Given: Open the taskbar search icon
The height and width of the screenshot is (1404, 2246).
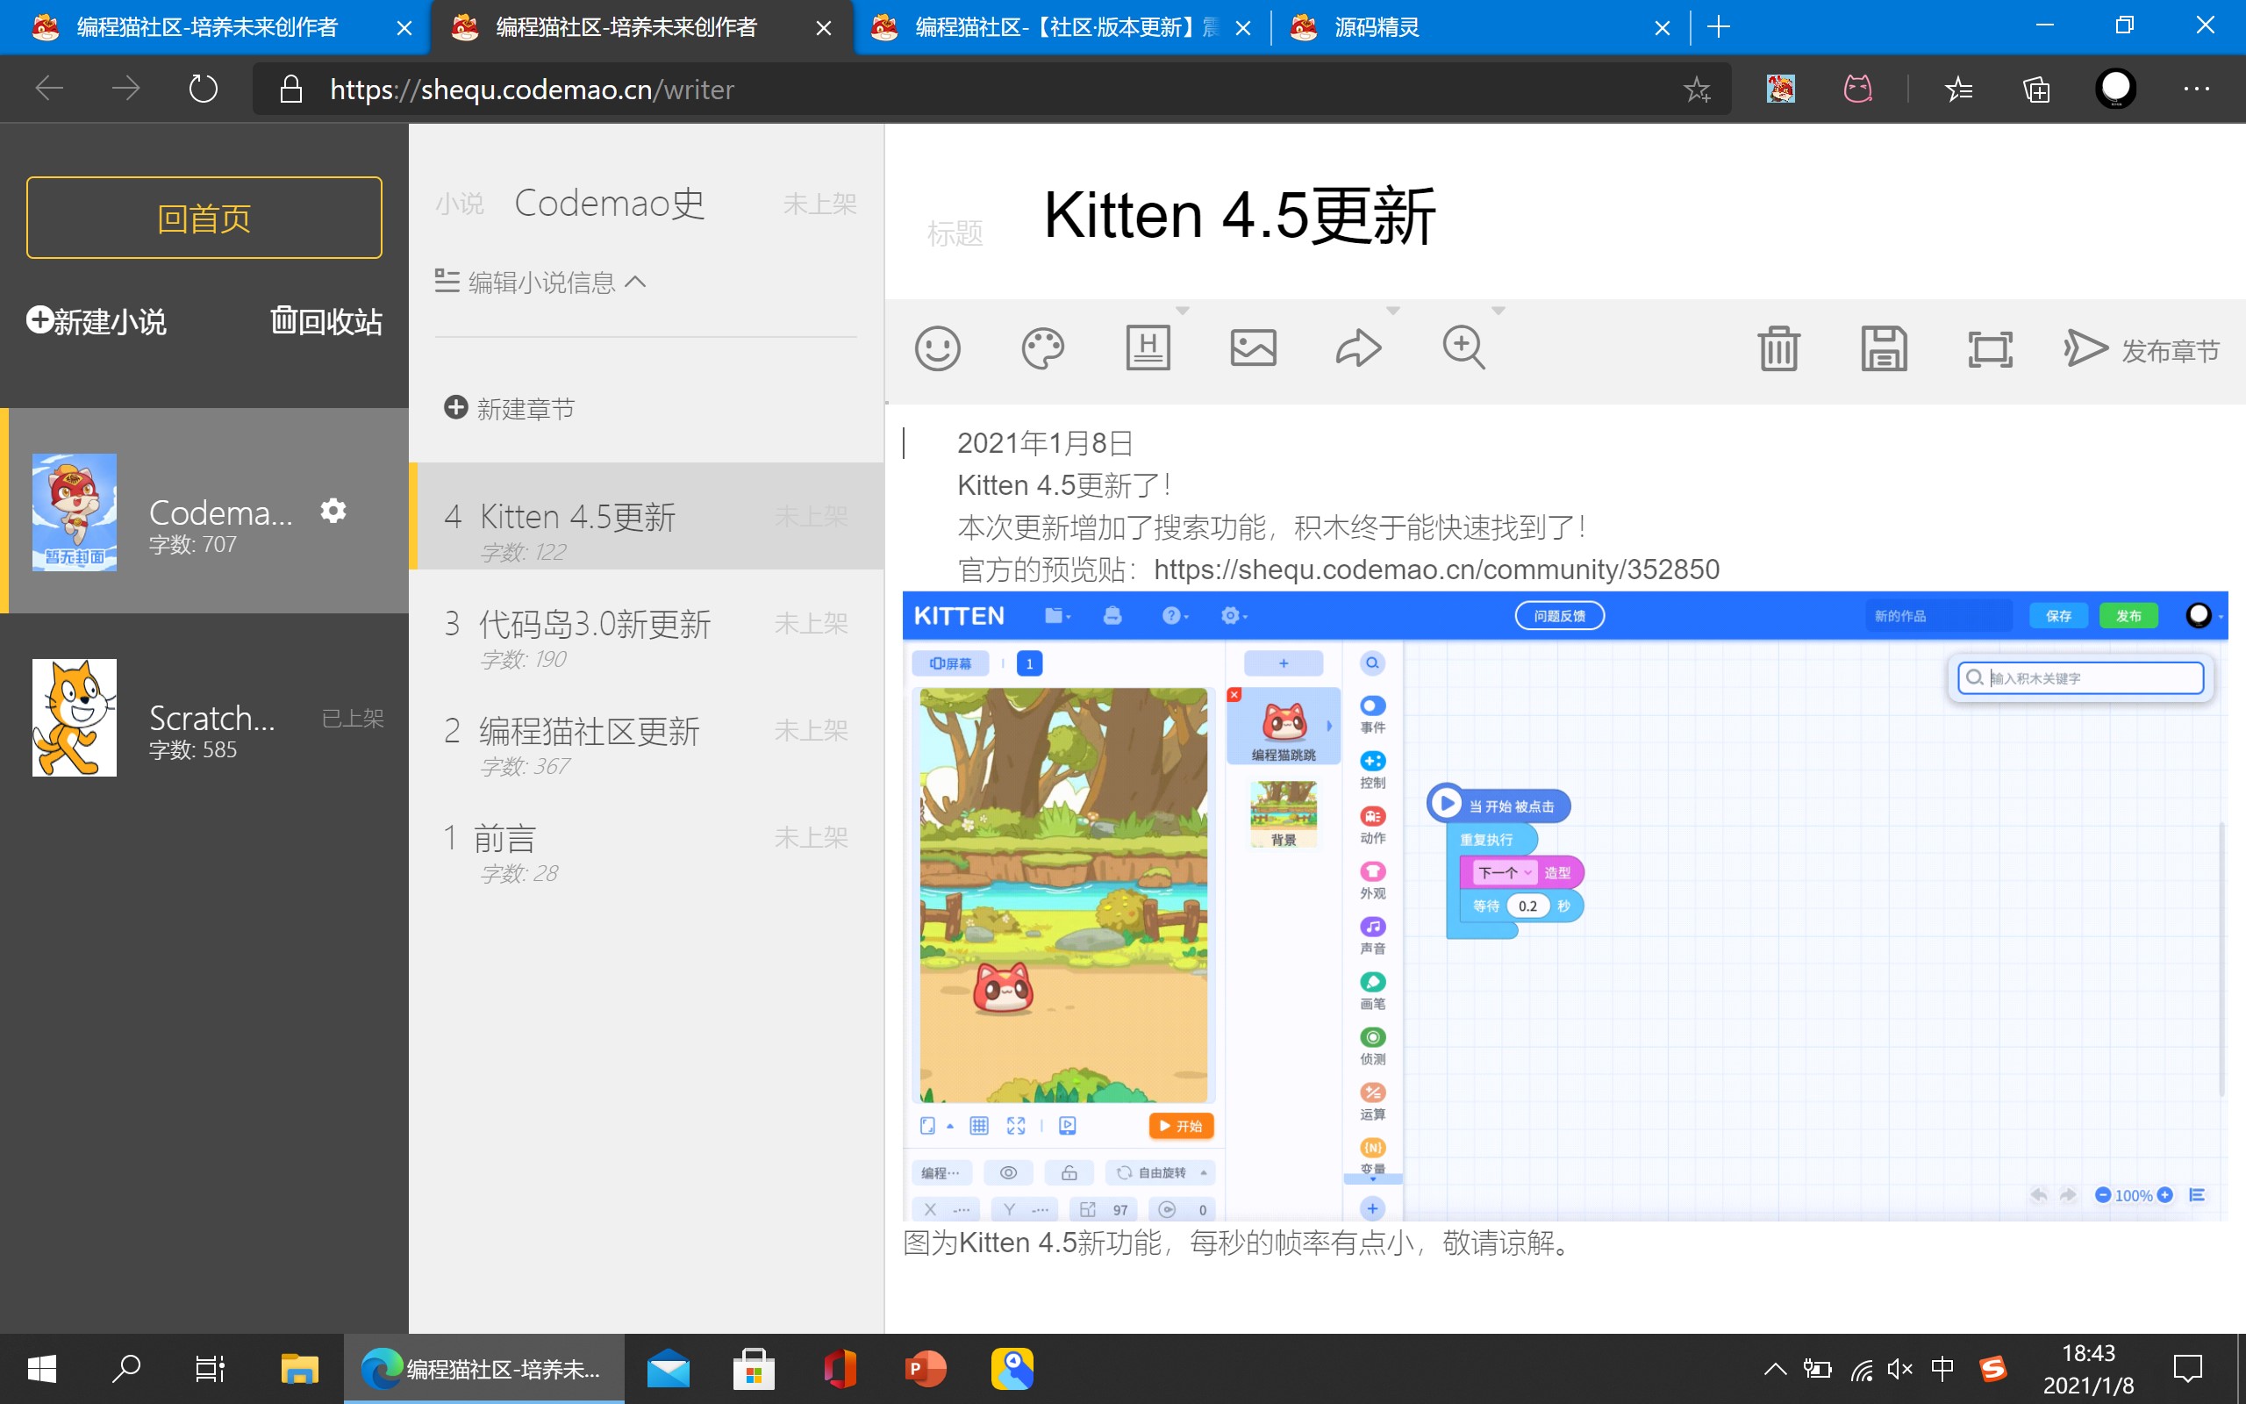Looking at the screenshot, I should 126,1369.
